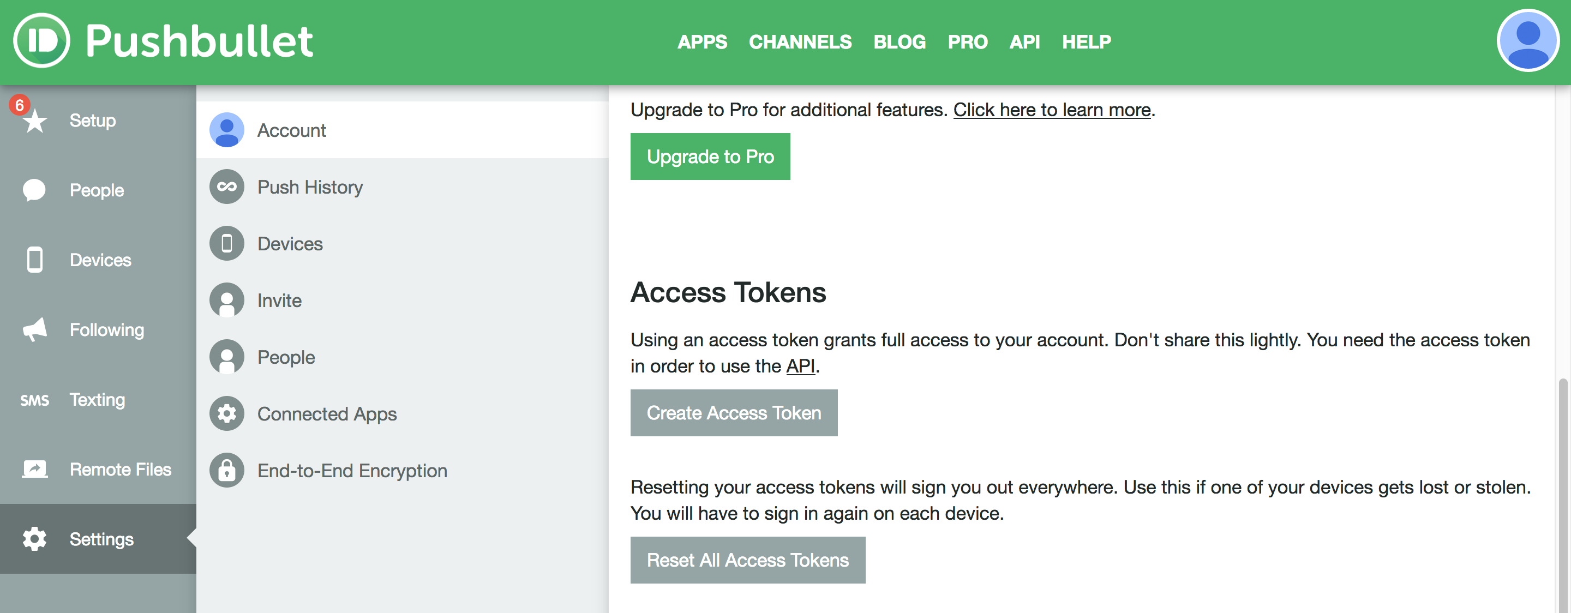
Task: Select the Texting SMS menu item
Action: (x=97, y=399)
